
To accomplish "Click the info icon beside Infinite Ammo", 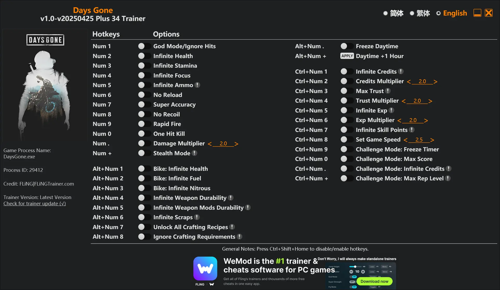I will pyautogui.click(x=197, y=85).
